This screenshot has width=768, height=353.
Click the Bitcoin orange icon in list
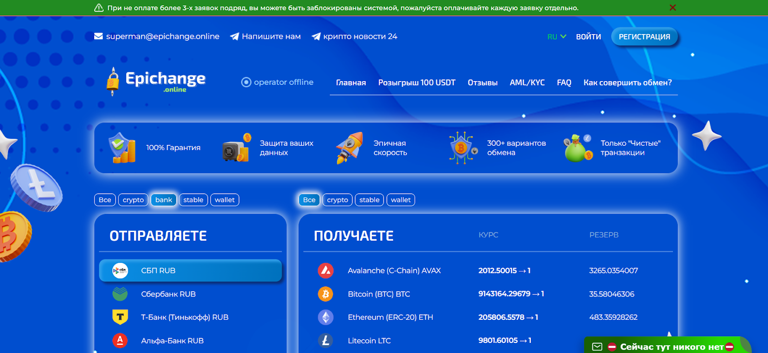325,294
